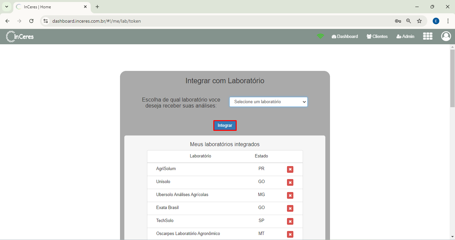Open Admin in the navbar
This screenshot has height=240, width=455.
coord(405,37)
